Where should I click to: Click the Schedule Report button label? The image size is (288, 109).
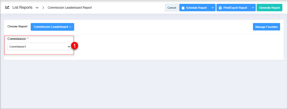click(196, 8)
